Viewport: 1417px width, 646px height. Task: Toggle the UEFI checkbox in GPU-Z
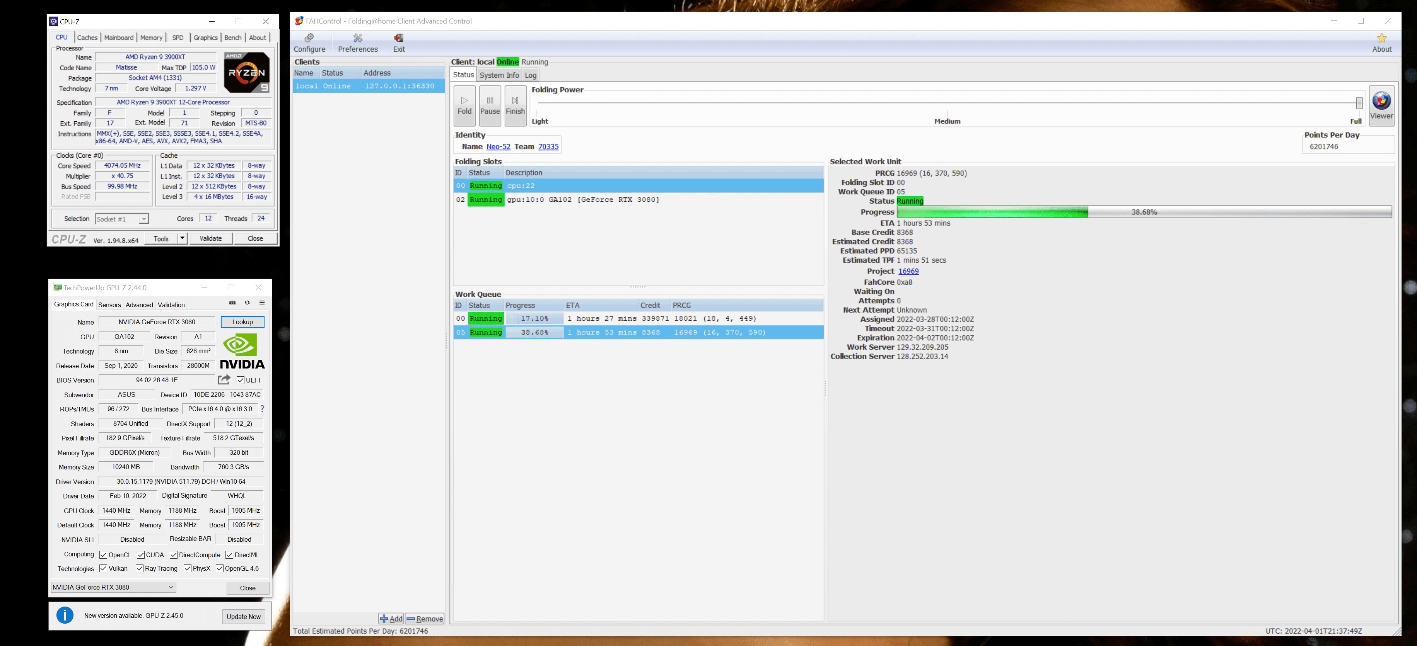click(x=241, y=380)
